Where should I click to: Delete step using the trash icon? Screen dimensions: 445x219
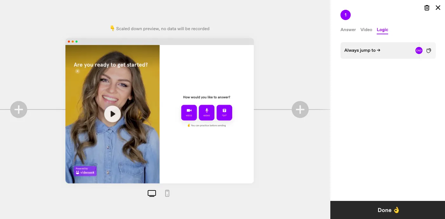427,8
